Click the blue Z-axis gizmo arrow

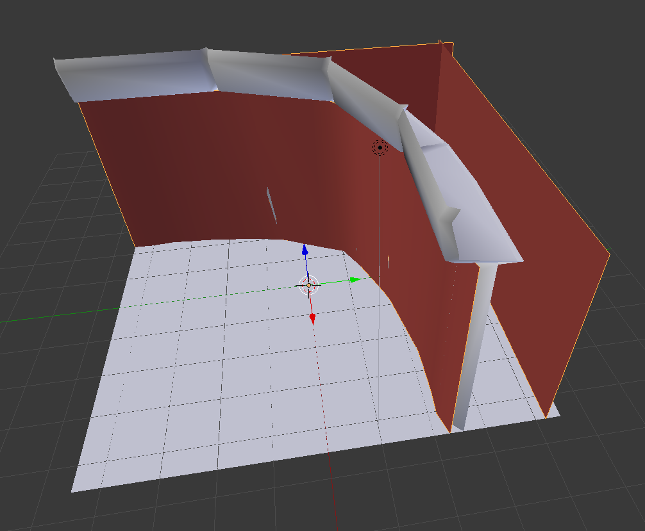[306, 250]
